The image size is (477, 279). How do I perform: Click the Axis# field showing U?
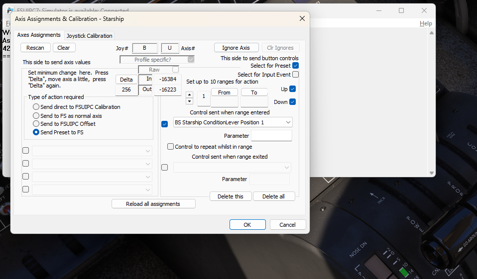pyautogui.click(x=170, y=48)
